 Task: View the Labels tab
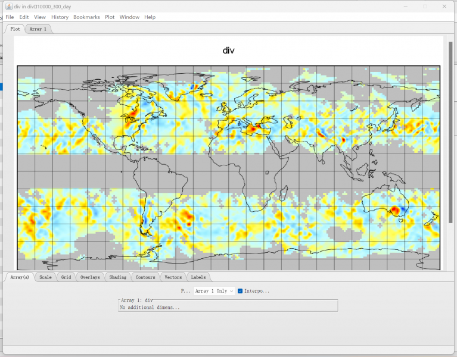198,277
